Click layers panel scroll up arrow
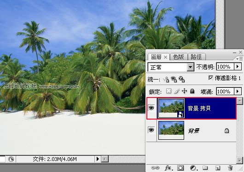Image resolution: width=244 pixels, height=172 pixels. (240, 101)
